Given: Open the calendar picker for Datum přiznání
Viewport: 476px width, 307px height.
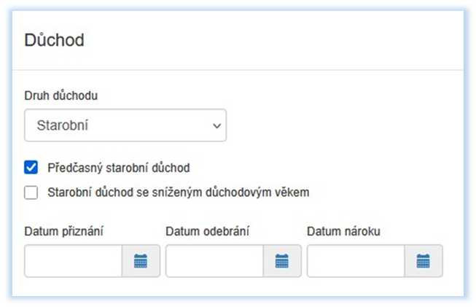Looking at the screenshot, I should click(x=141, y=261).
